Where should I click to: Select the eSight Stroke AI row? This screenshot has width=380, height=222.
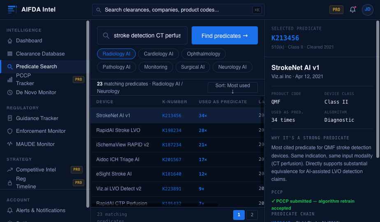pos(177,174)
